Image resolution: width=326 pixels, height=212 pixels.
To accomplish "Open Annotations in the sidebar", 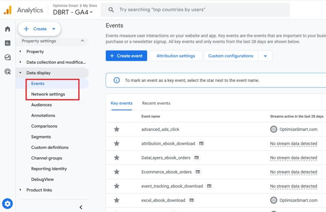I will [x=43, y=115].
